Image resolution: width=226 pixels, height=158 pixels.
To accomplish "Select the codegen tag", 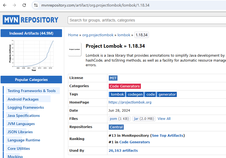I will pyautogui.click(x=135, y=95).
